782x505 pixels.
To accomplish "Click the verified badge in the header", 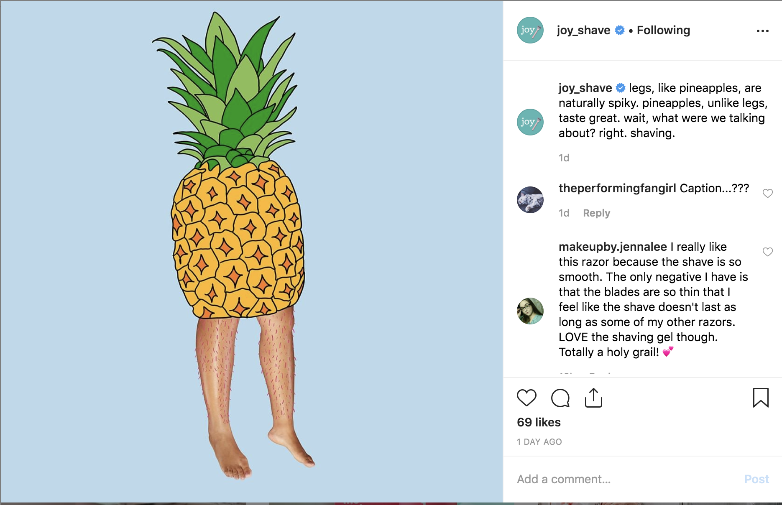I will pyautogui.click(x=620, y=30).
